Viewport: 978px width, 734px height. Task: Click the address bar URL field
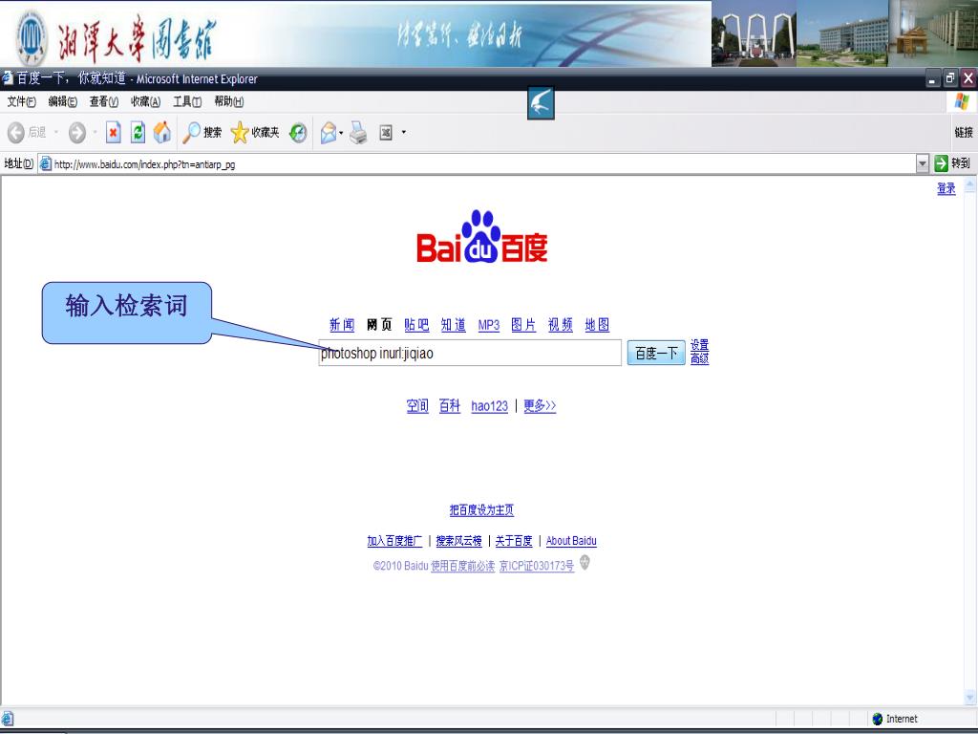[x=478, y=163]
